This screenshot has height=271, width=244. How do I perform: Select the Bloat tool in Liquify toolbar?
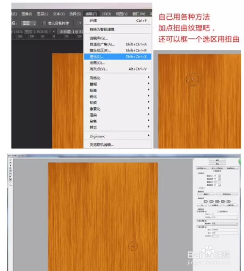click(x=10, y=171)
